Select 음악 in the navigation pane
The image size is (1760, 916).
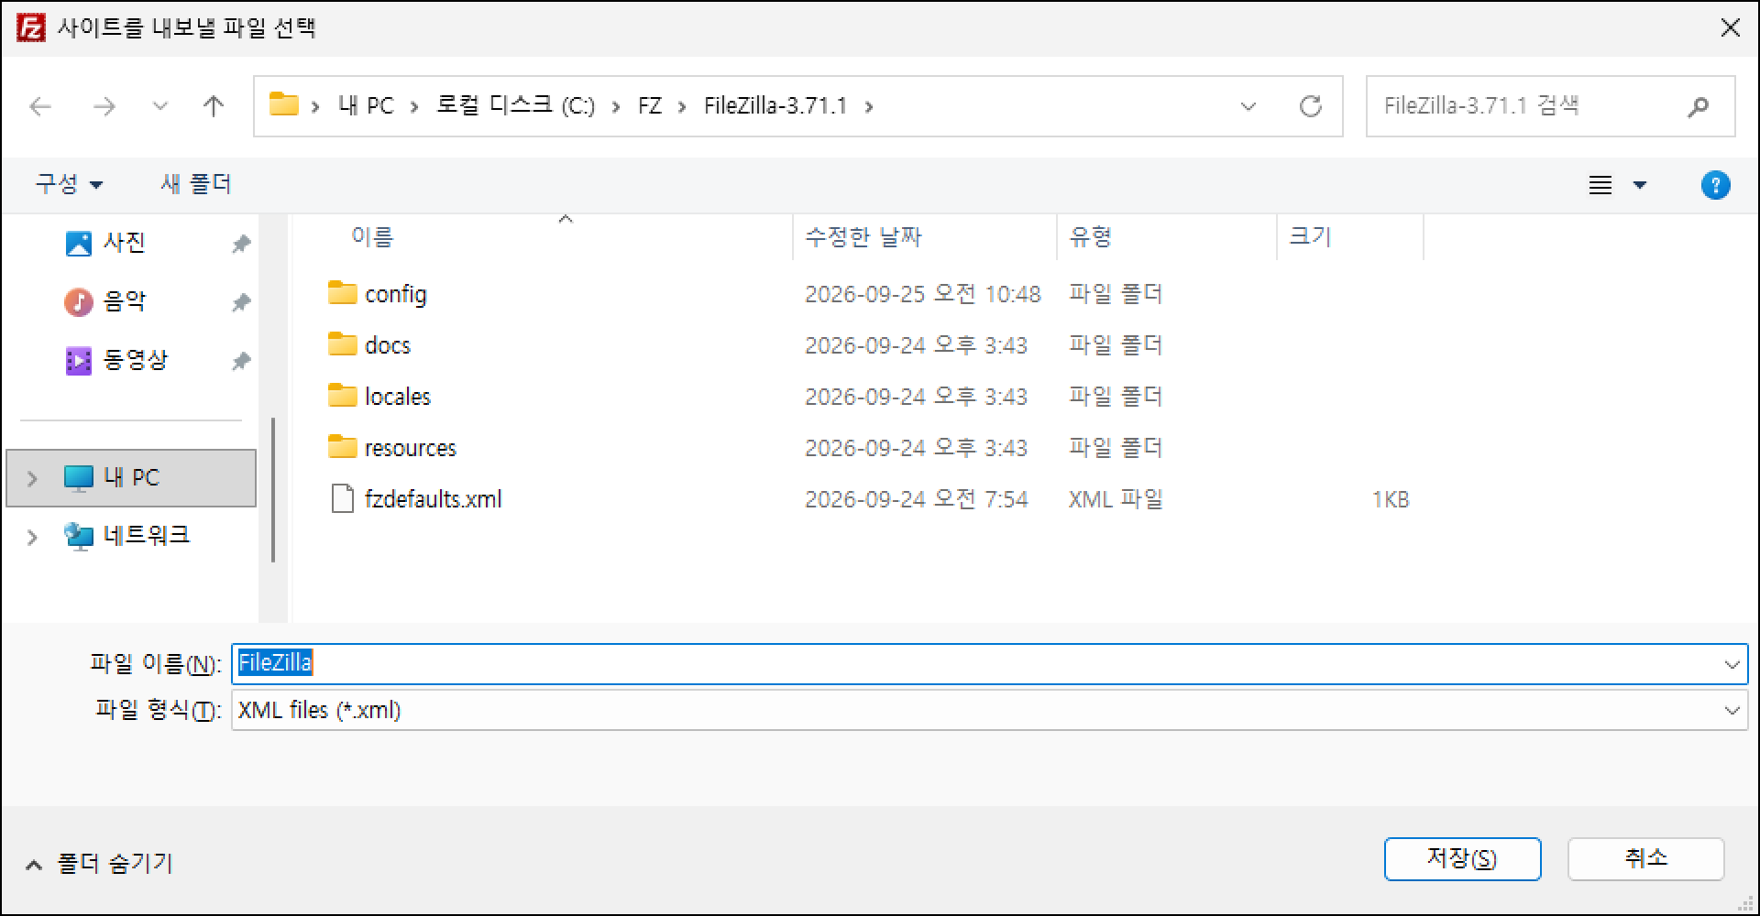[x=125, y=301]
